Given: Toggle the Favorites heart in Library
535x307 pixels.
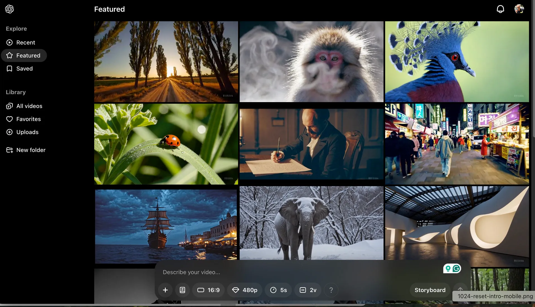Looking at the screenshot, I should (9, 119).
